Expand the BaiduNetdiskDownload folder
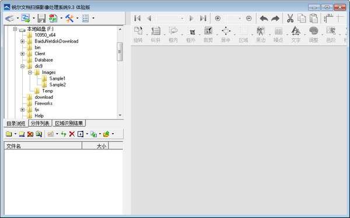The width and height of the screenshot is (350, 218). tap(22, 41)
